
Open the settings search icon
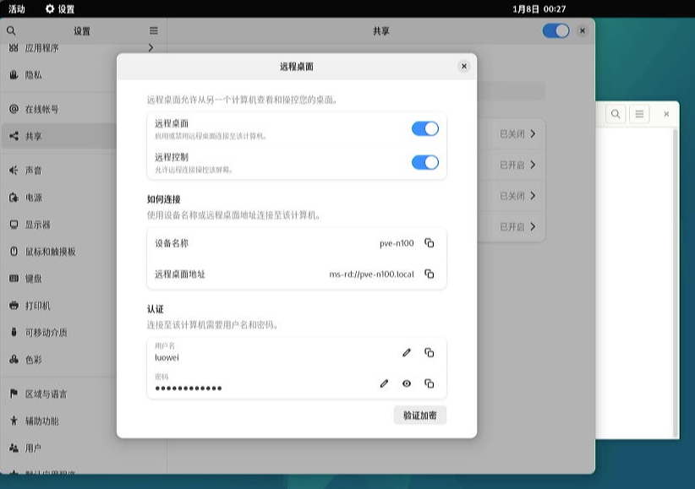click(x=11, y=31)
